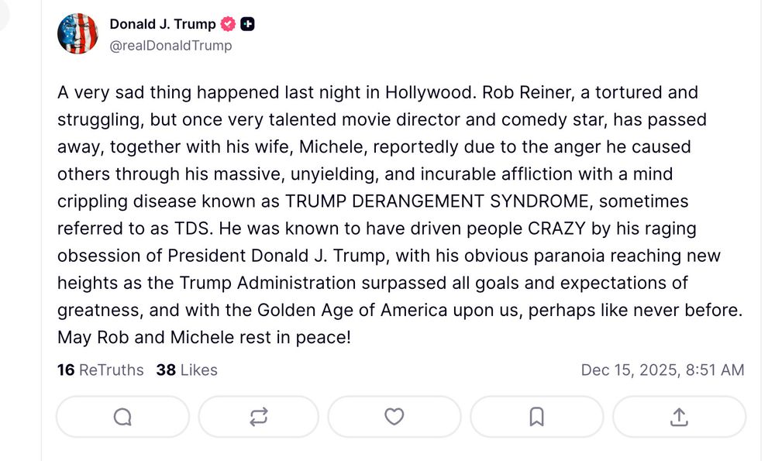Click the pink verified checkmark badge

(227, 23)
